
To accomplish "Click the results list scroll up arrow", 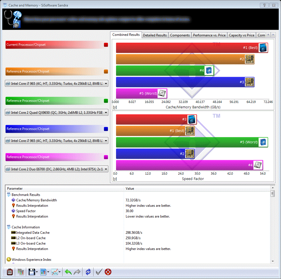I will coord(272,188).
